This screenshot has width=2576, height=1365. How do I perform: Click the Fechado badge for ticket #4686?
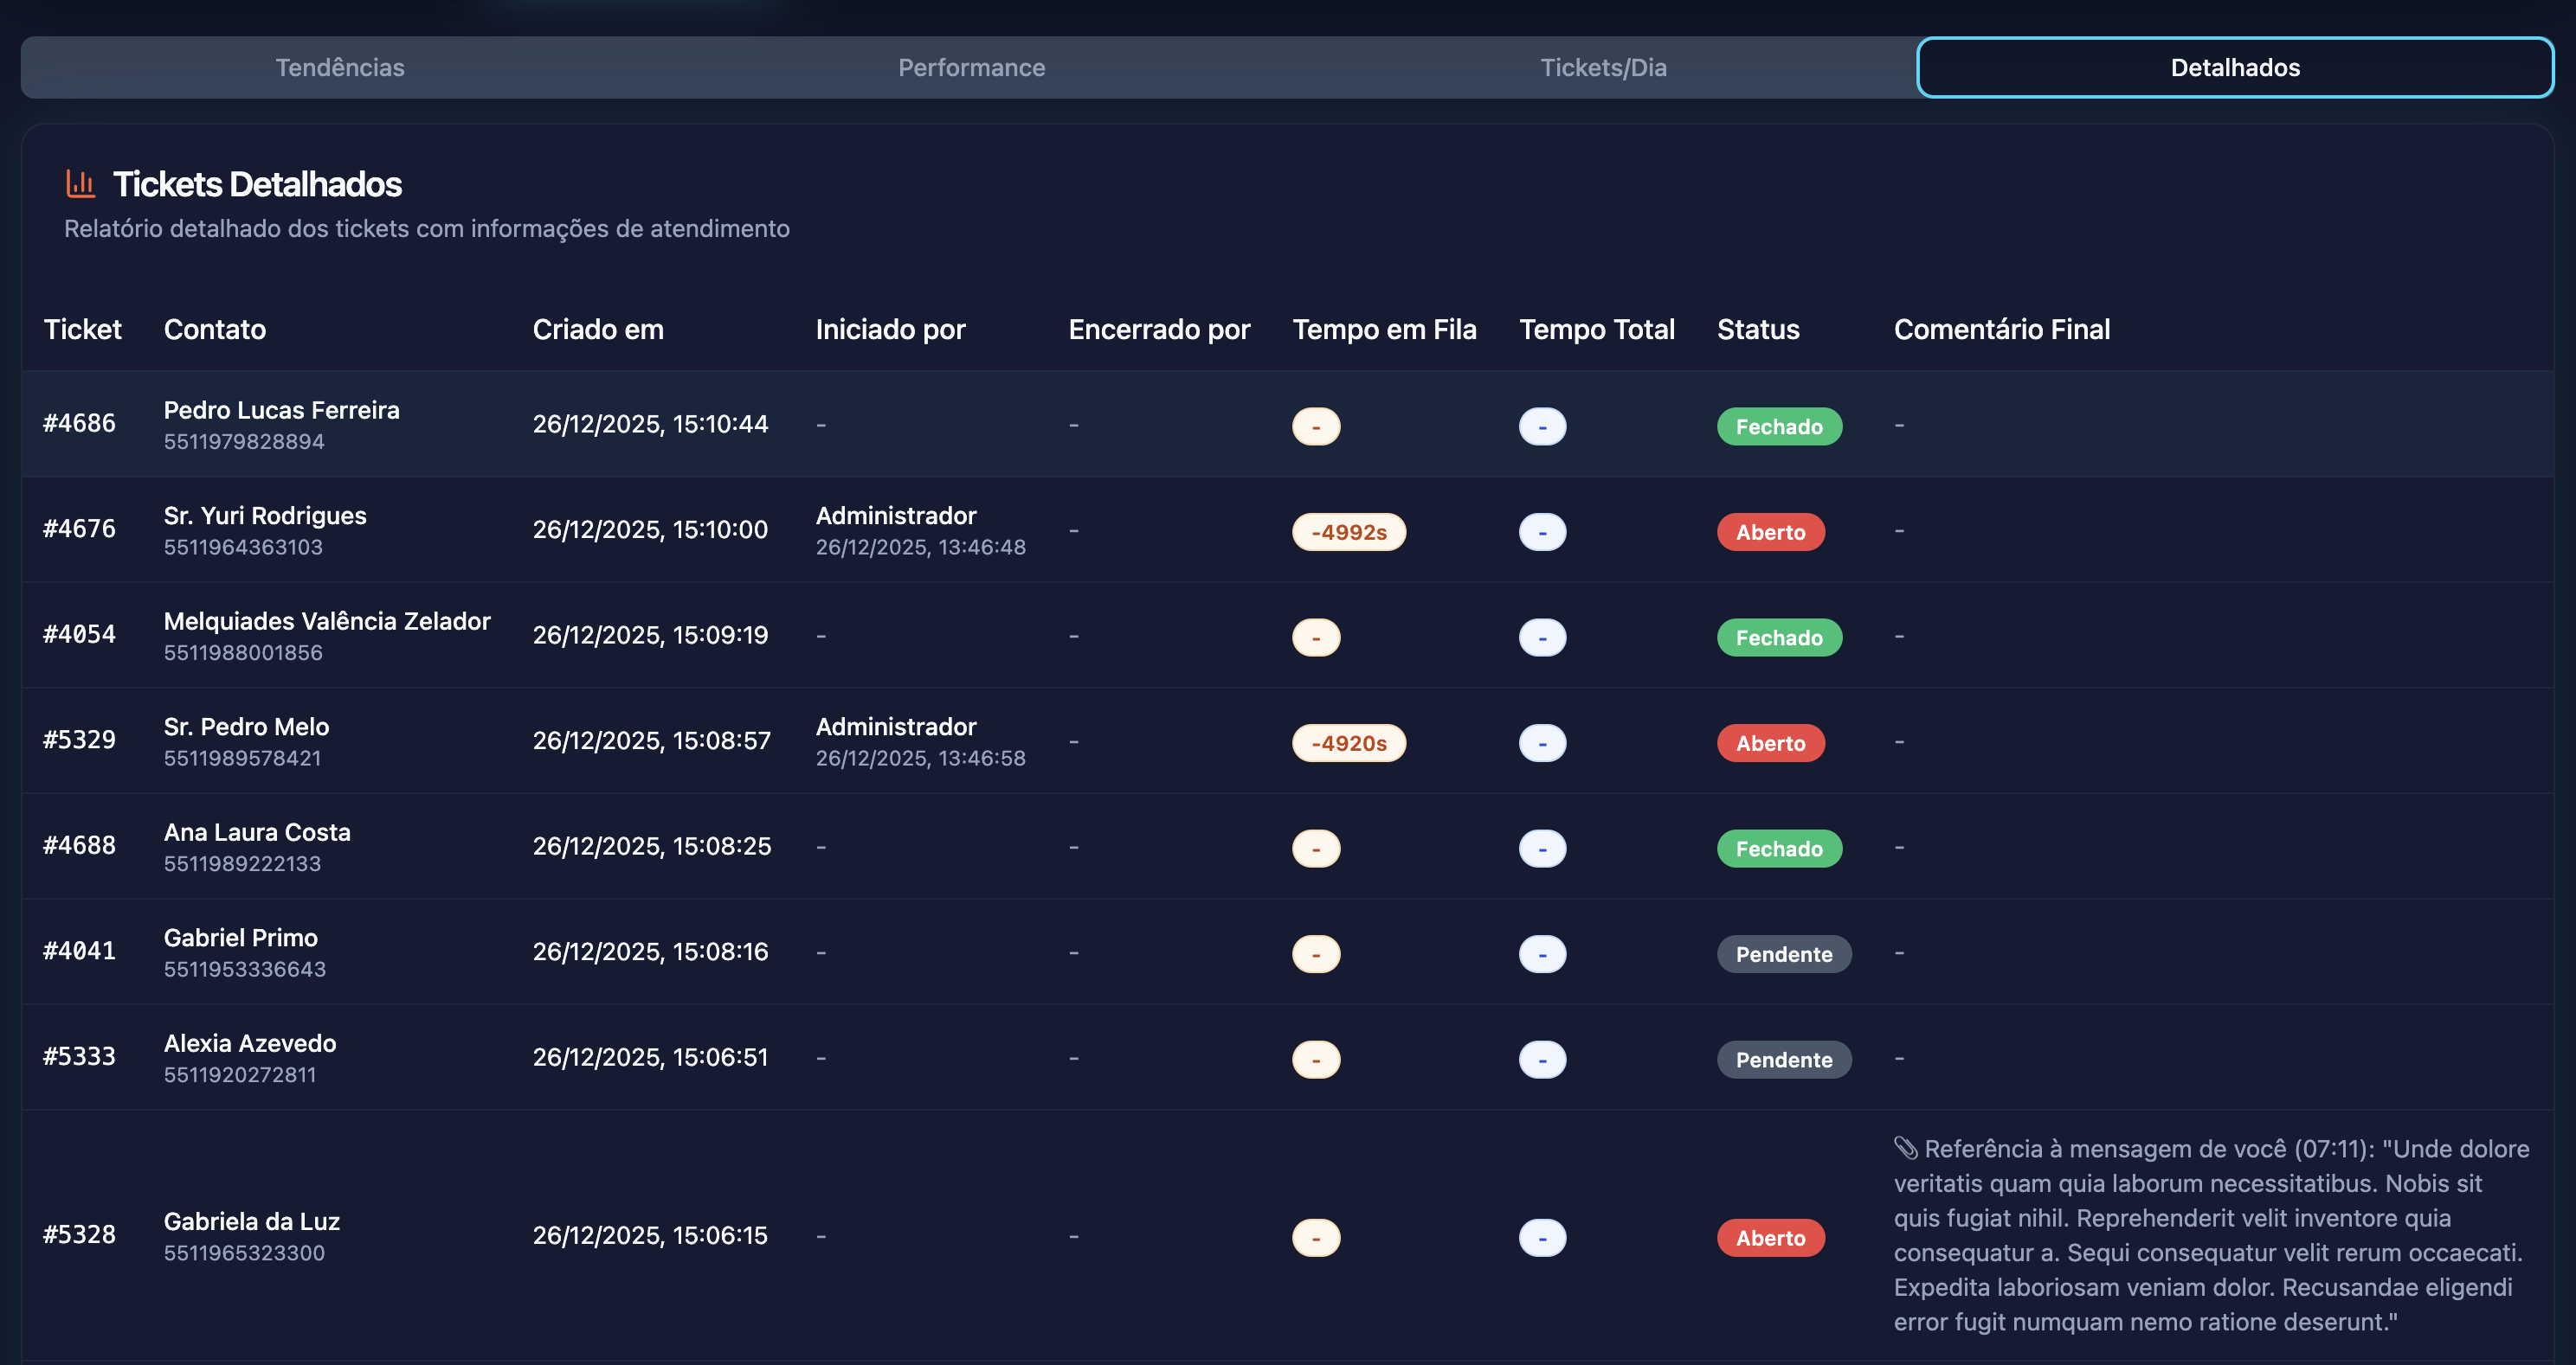pos(1778,426)
